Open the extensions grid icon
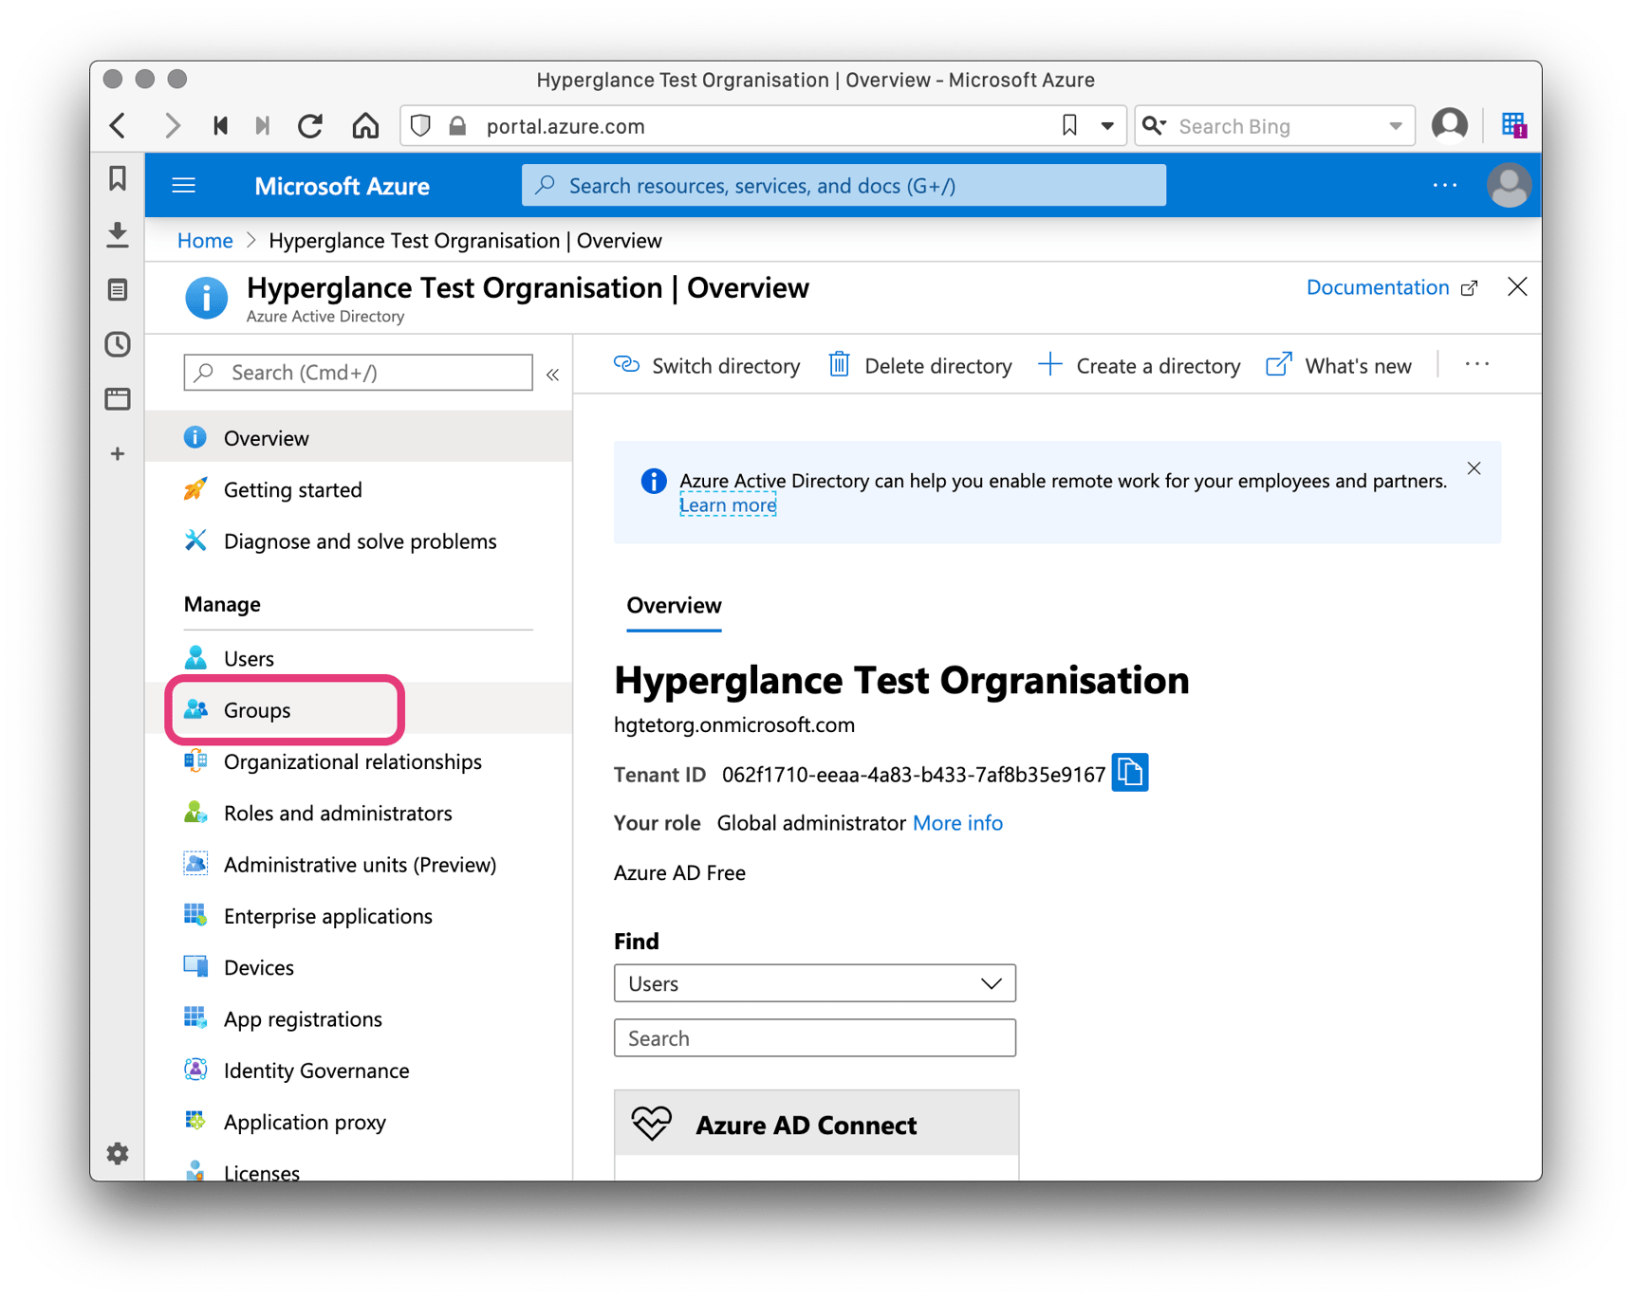The image size is (1632, 1300). (x=1513, y=125)
